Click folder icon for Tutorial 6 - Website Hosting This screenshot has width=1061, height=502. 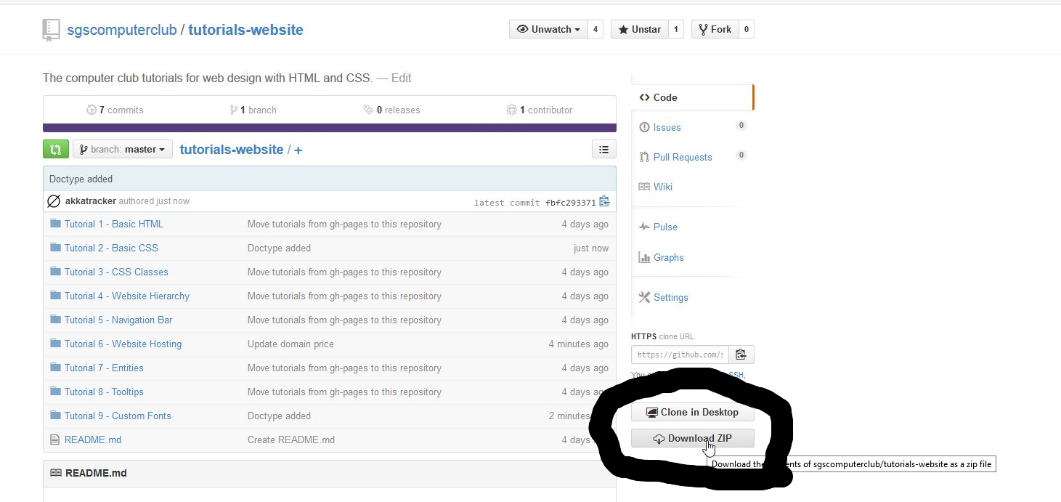(55, 344)
